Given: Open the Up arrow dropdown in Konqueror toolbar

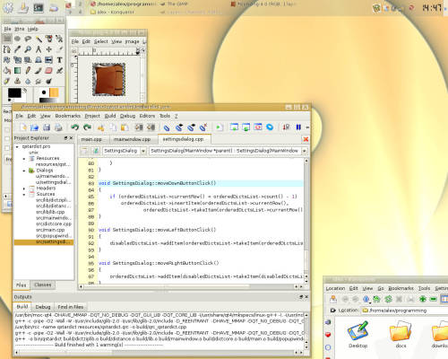Looking at the screenshot, I should coord(370,302).
